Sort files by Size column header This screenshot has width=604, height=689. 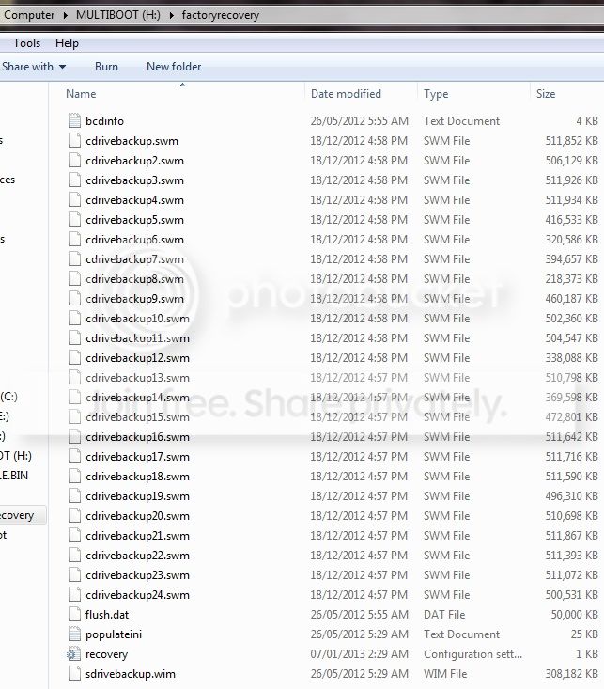pos(546,94)
